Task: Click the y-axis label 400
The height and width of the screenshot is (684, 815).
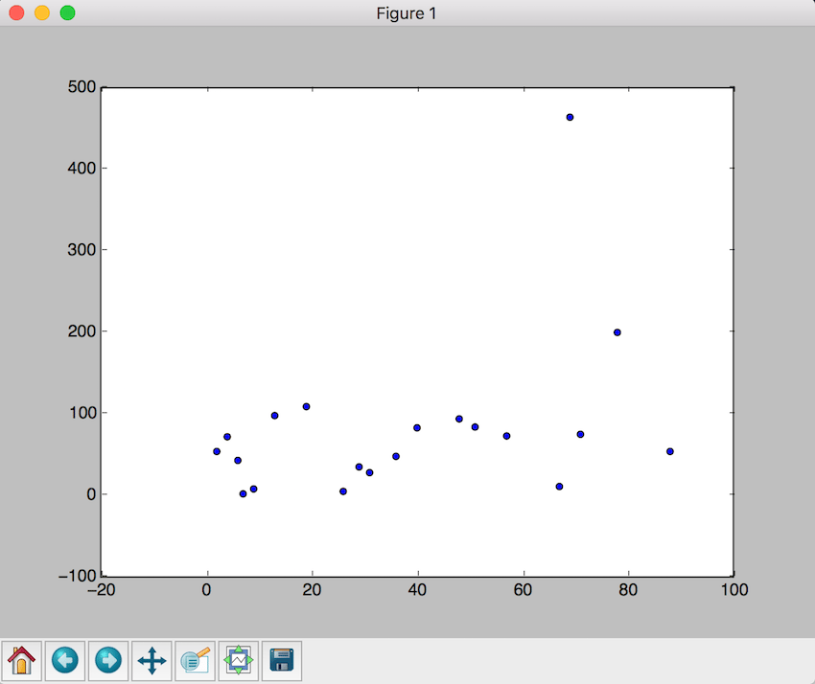Action: 81,169
